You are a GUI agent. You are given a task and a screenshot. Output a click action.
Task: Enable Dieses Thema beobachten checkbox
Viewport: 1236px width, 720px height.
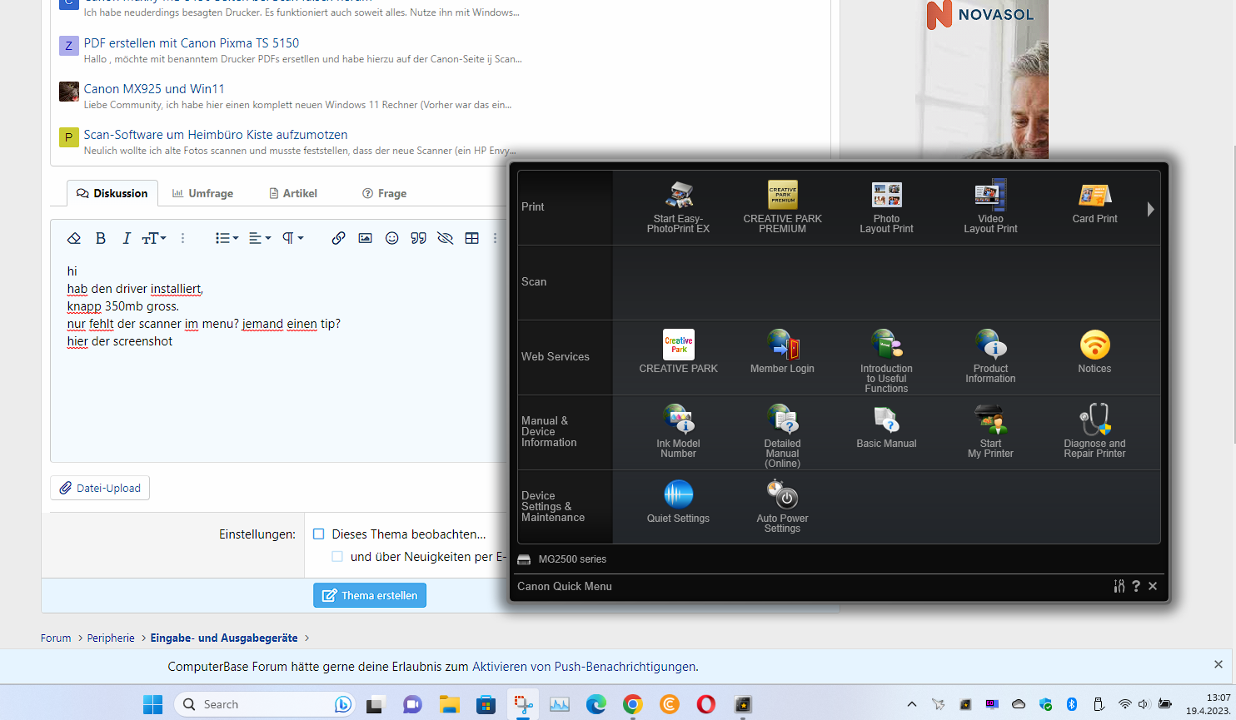pyautogui.click(x=318, y=534)
